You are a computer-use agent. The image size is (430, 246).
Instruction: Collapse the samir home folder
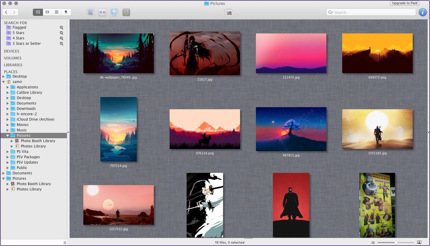point(3,82)
